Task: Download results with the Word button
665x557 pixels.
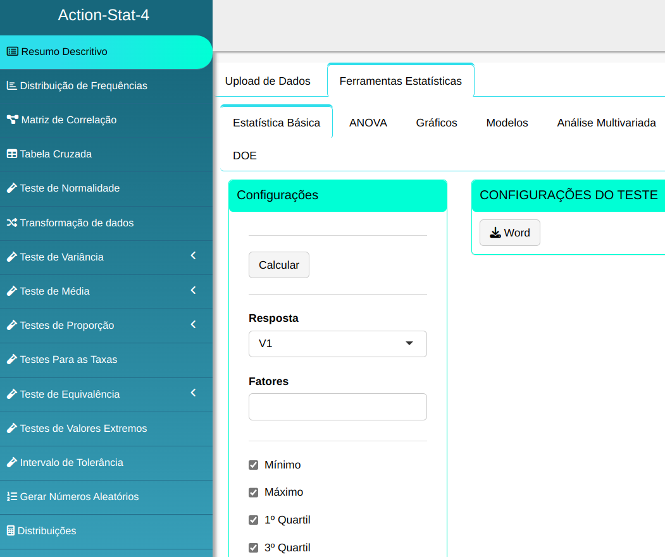Action: tap(509, 233)
